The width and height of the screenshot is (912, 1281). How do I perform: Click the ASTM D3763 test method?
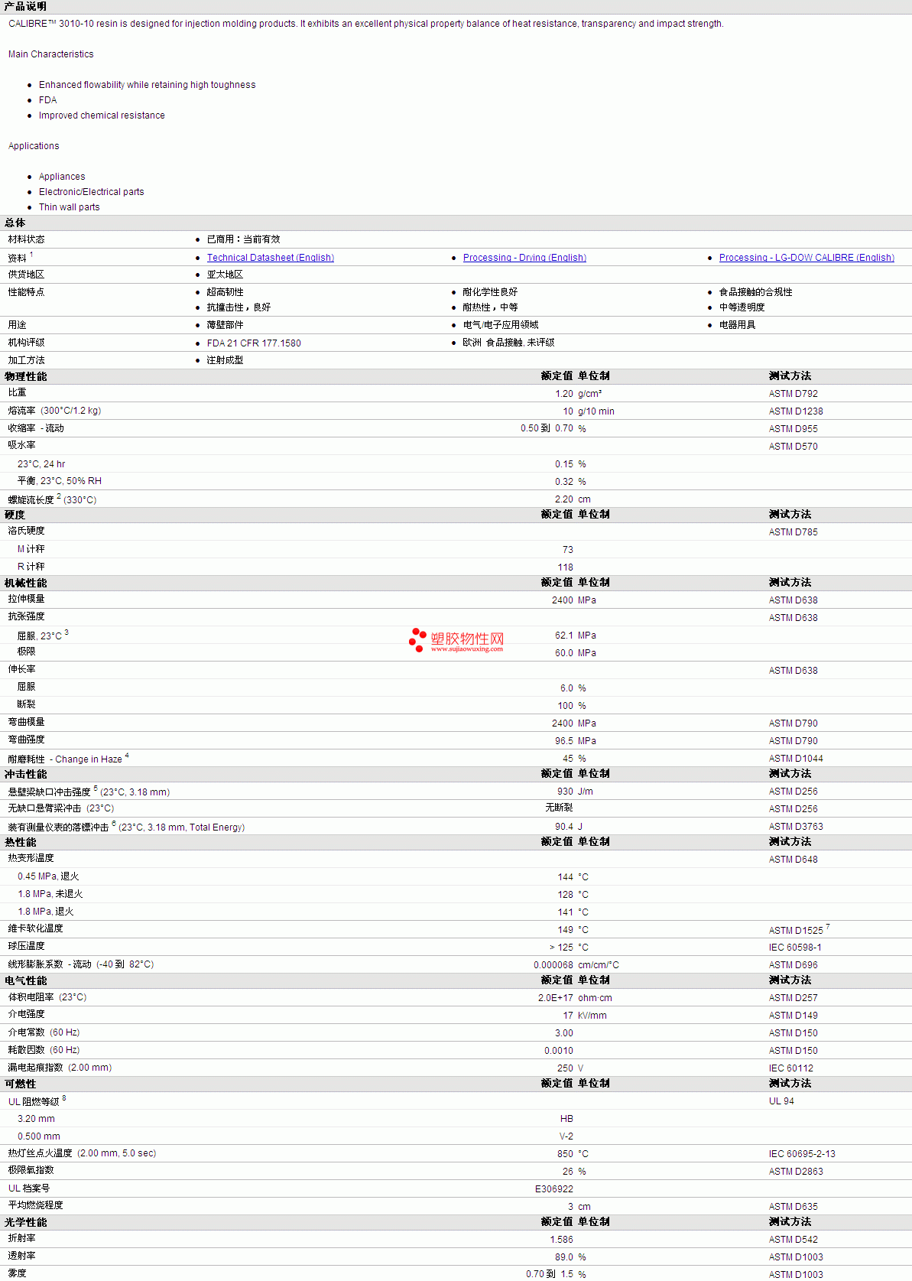796,827
